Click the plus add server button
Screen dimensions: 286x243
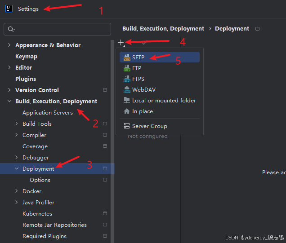tap(121, 43)
